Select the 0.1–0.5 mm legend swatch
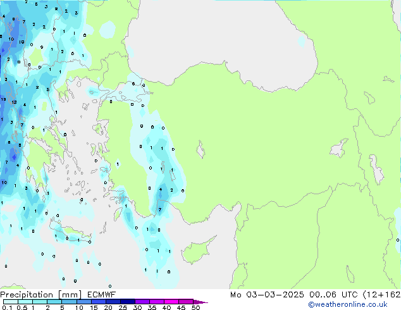401x310 pixels. [11, 302]
